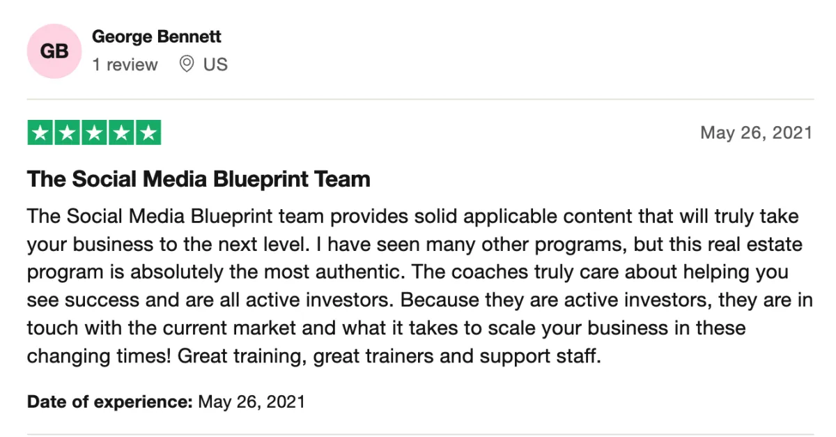Open 'The Social Media Blueprint Team' review title
This screenshot has width=836, height=437.
pyautogui.click(x=199, y=179)
